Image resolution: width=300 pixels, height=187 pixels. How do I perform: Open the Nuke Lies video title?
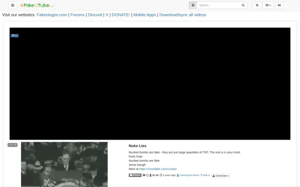(x=137, y=146)
